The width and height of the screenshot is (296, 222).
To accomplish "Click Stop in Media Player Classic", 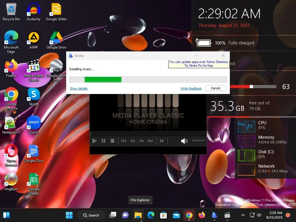I will coord(112,141).
